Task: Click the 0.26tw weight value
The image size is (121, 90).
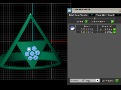Action: click(109, 29)
